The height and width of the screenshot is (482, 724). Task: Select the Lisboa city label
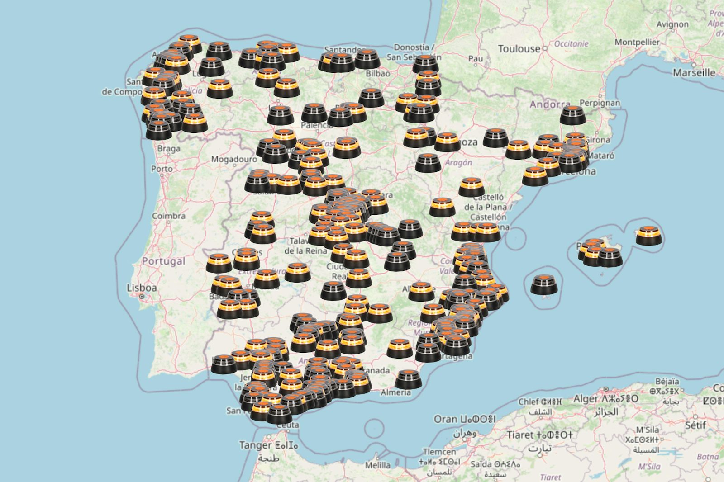pos(142,288)
